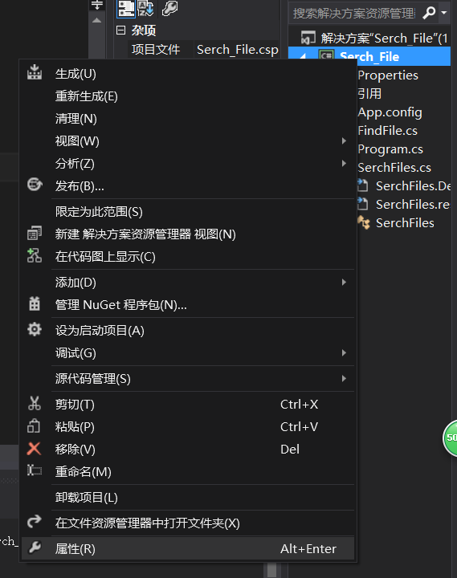This screenshot has height=578, width=457.
Task: Choose 重新生成(E) menu item
Action: (188, 96)
